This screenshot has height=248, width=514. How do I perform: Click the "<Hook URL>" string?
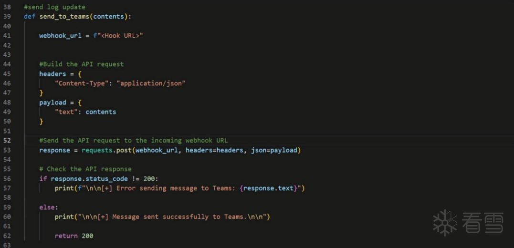coord(120,35)
